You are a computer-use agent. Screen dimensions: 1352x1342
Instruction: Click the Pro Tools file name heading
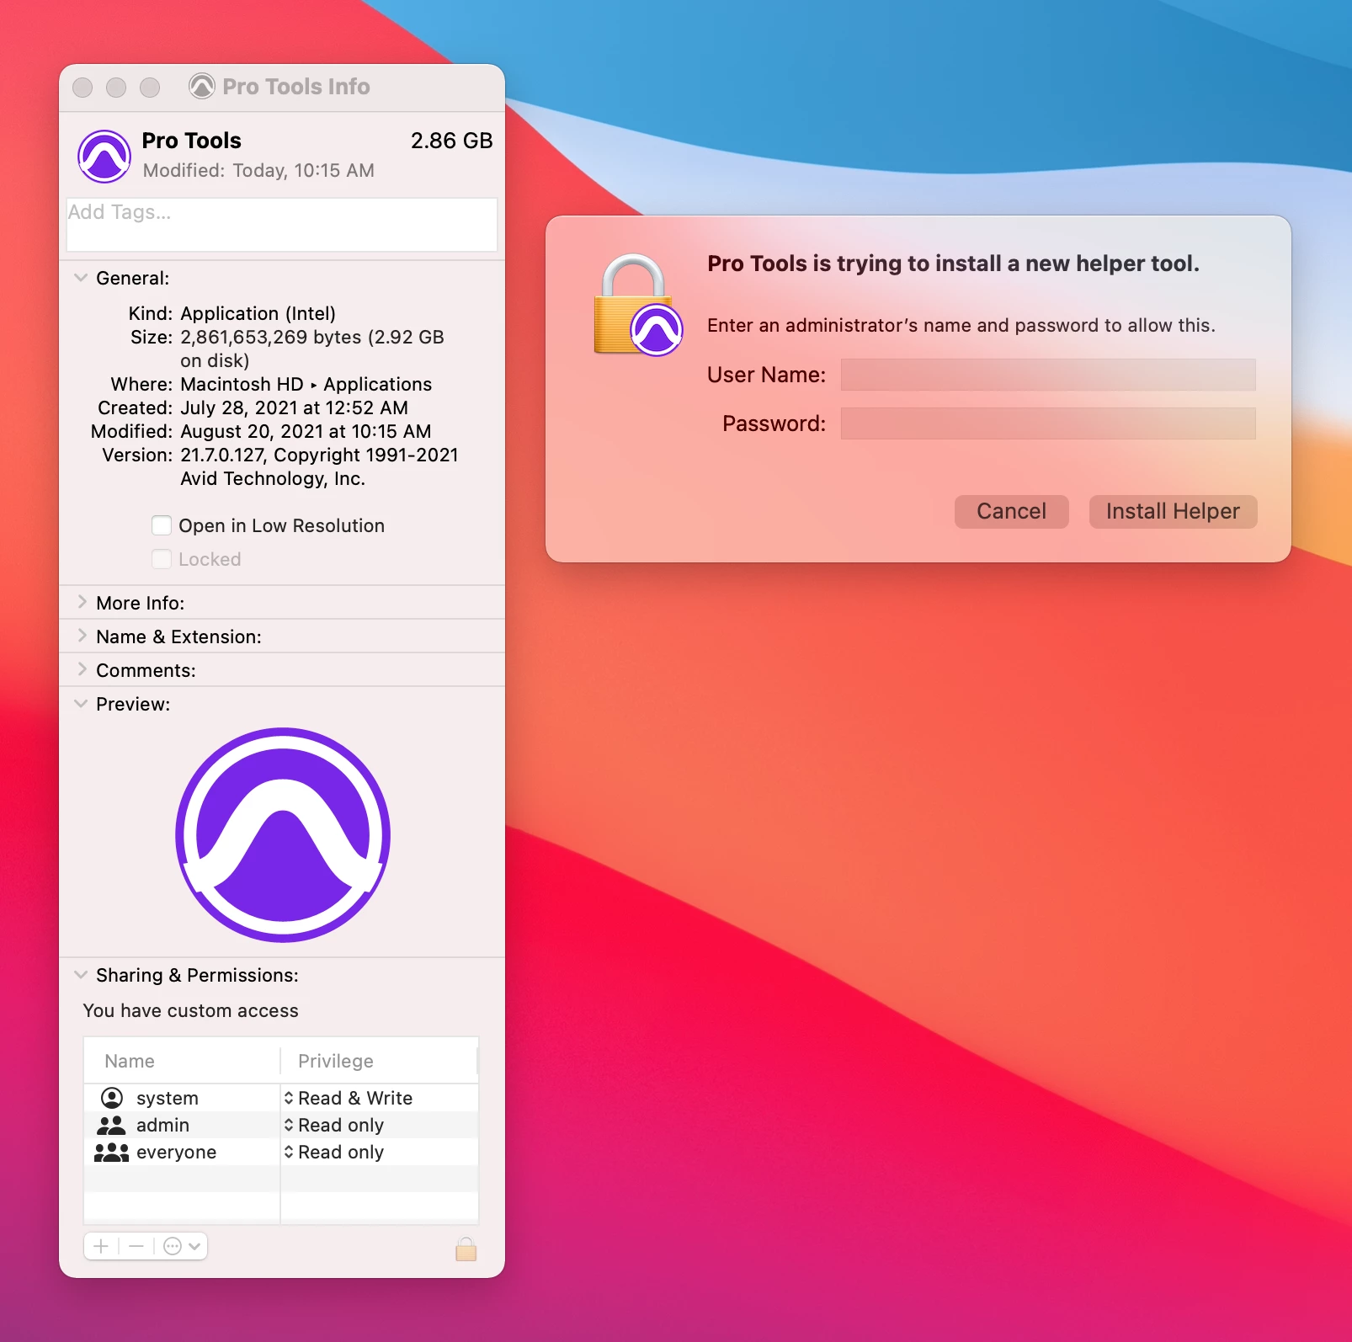(x=191, y=141)
